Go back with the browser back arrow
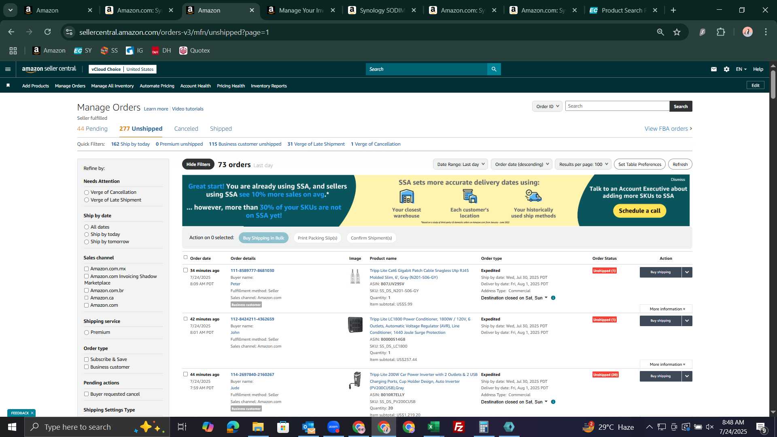Viewport: 777px width, 437px height. (x=11, y=32)
